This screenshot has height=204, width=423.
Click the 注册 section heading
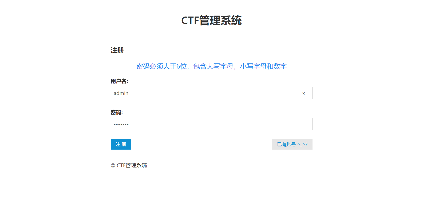tap(117, 50)
